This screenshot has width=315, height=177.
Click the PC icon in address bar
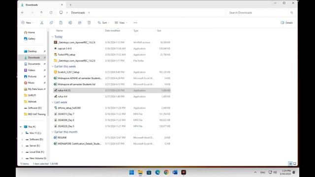pyautogui.click(x=61, y=12)
